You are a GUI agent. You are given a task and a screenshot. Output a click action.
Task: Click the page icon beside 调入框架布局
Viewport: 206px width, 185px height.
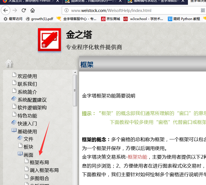click(26, 169)
